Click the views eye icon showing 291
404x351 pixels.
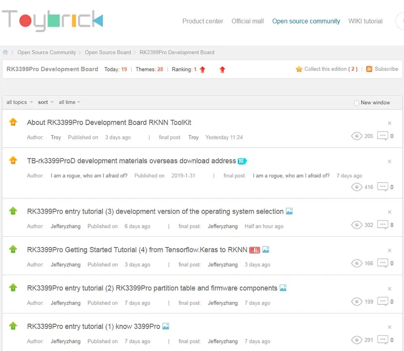click(x=357, y=340)
